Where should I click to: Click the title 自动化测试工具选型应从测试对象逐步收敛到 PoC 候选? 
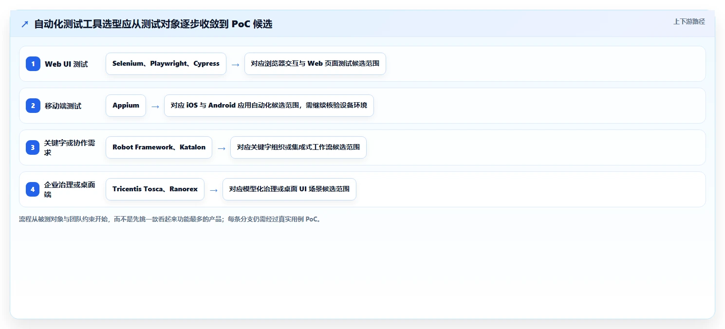pos(153,24)
